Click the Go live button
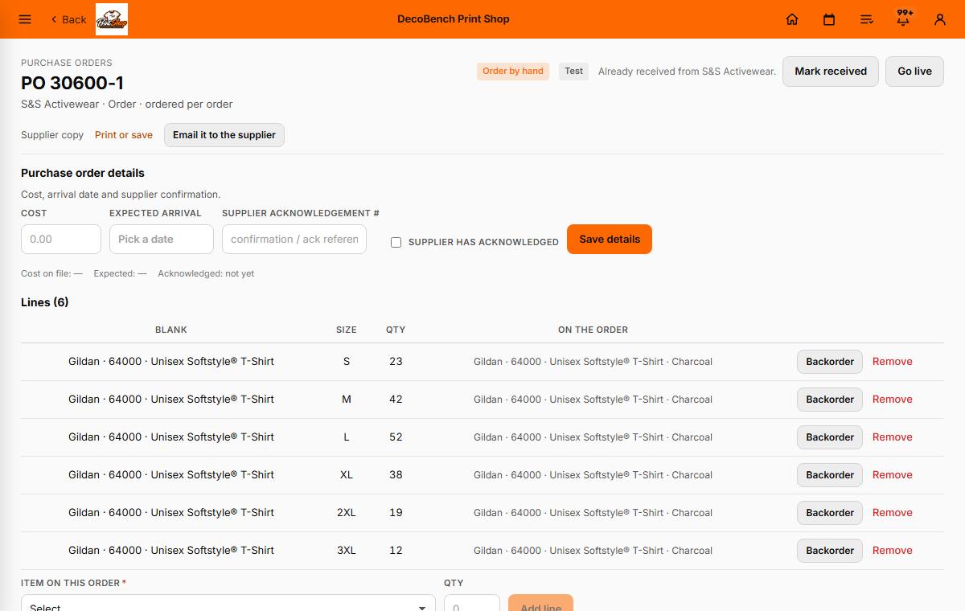 click(x=914, y=72)
